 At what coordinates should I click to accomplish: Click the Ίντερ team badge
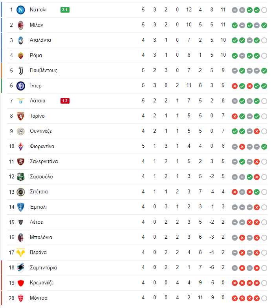(21, 86)
